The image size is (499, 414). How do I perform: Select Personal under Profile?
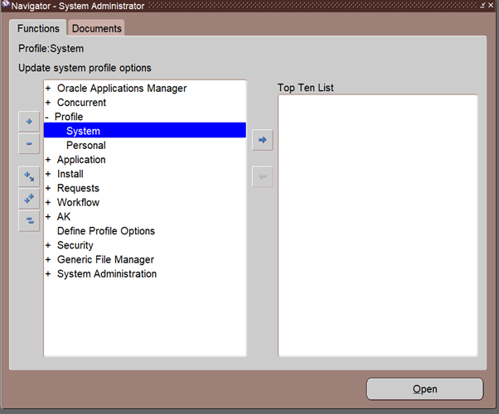click(x=85, y=145)
